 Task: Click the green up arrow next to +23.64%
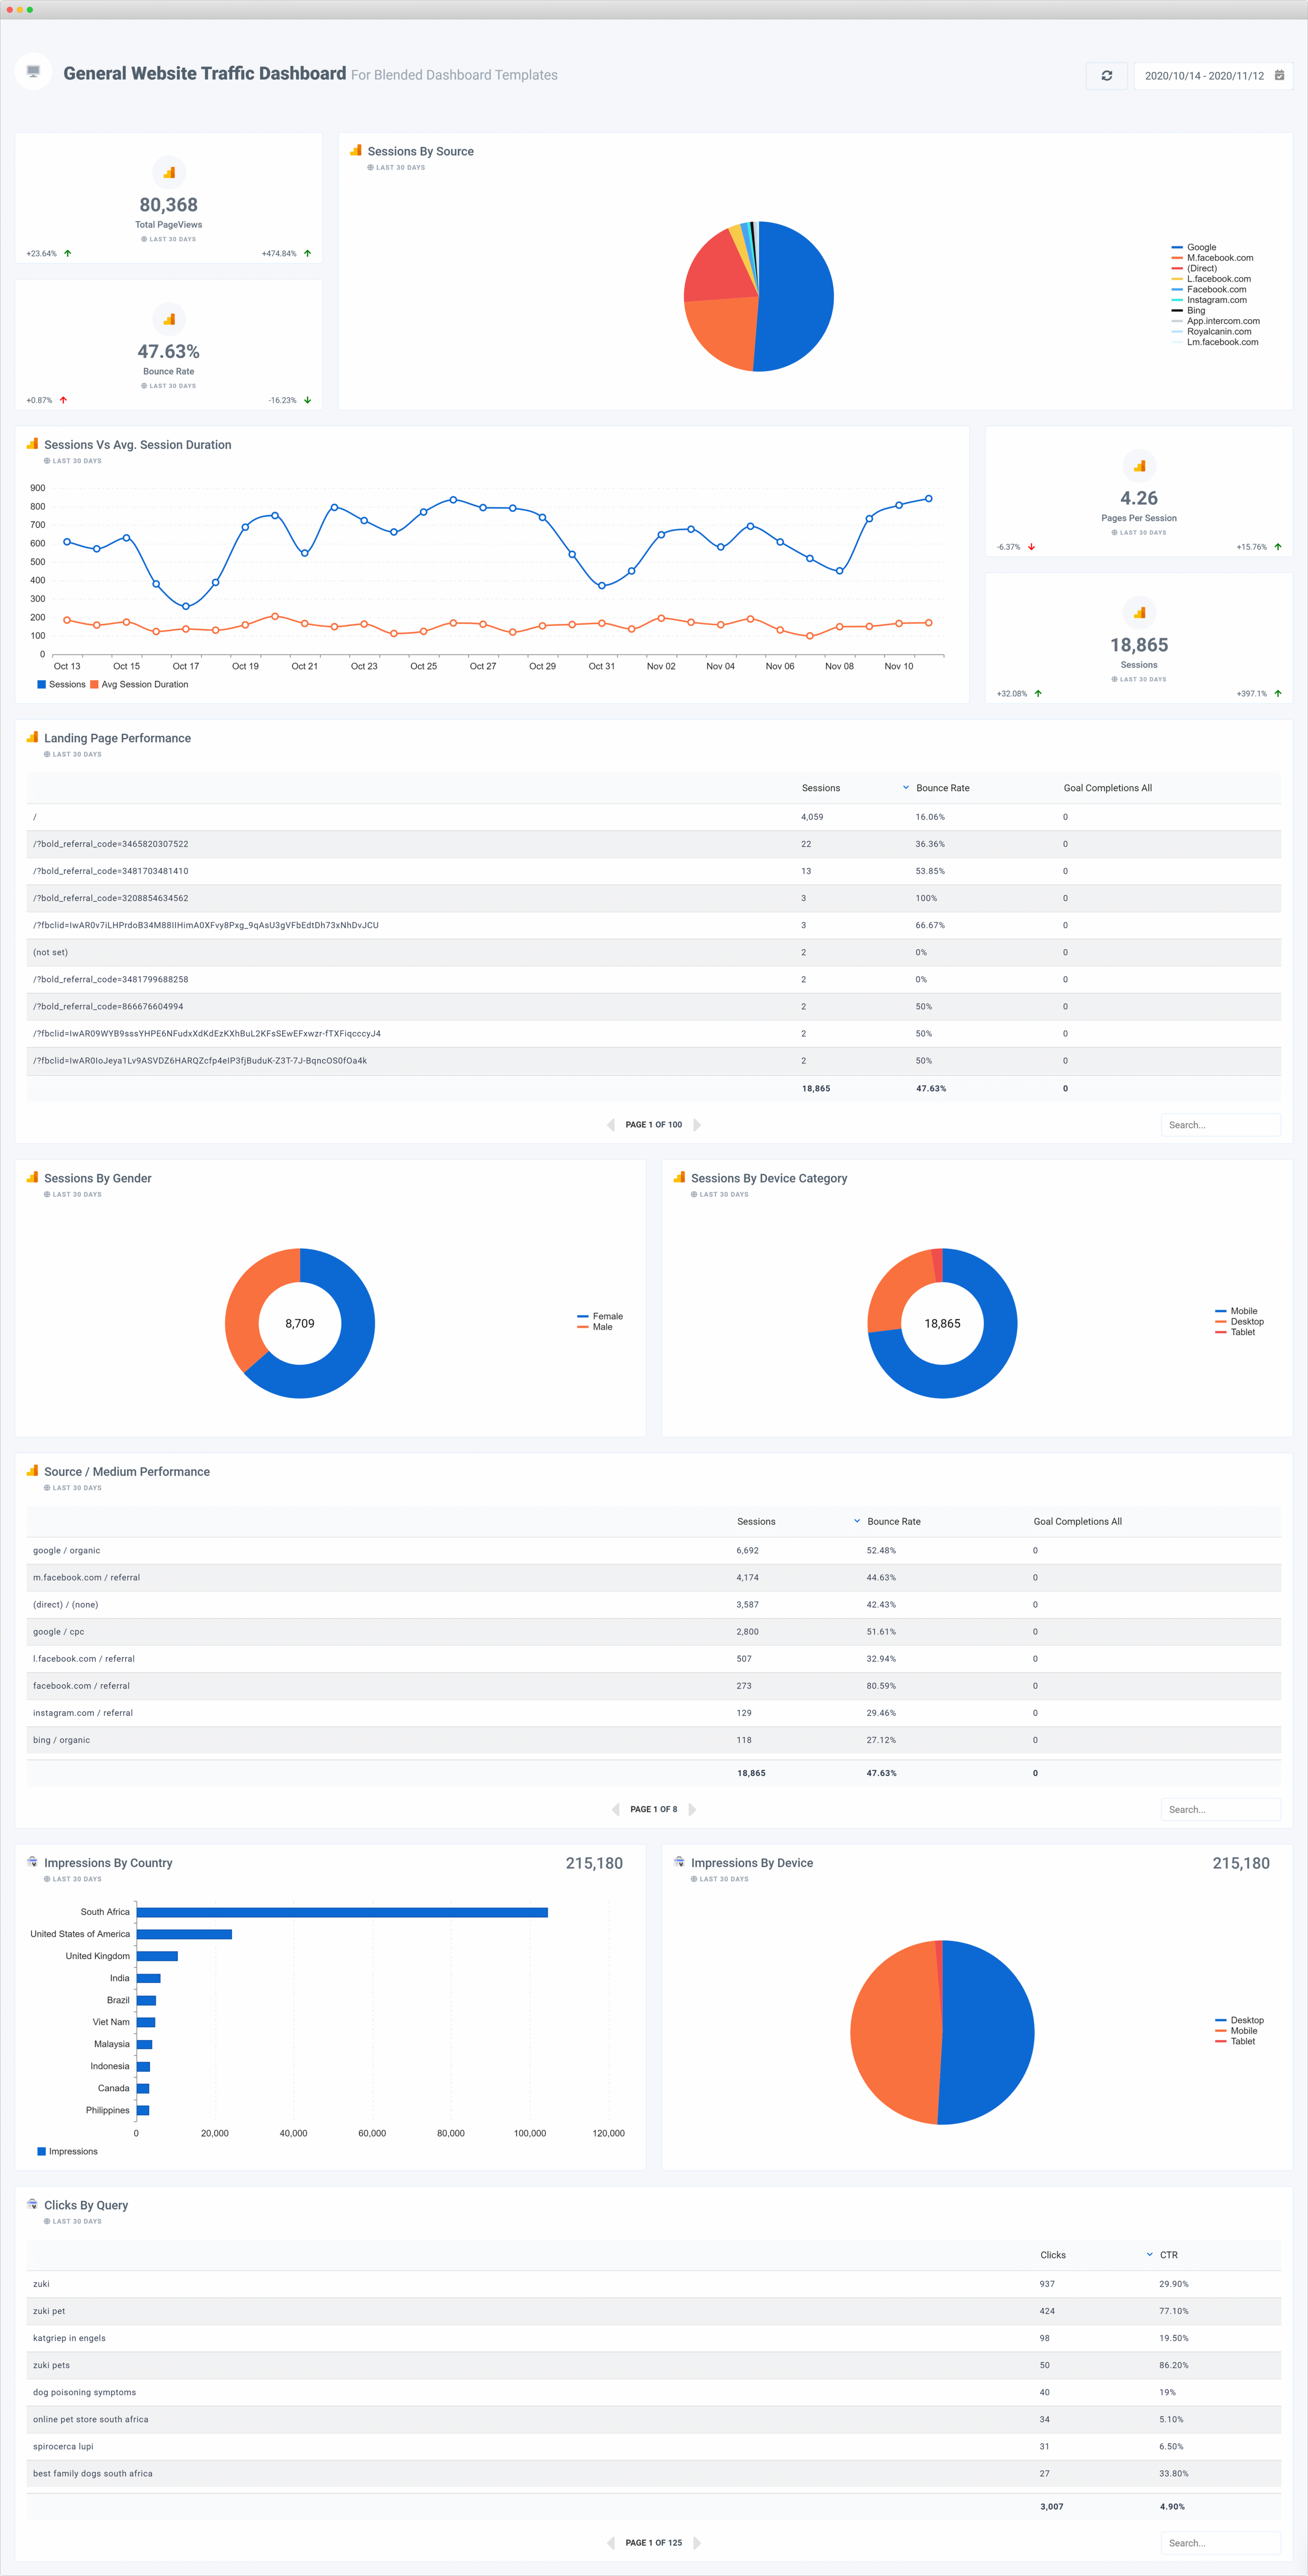(67, 253)
